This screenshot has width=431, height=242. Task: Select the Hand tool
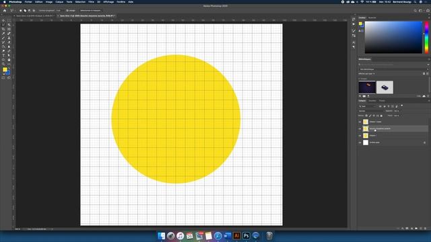point(9,60)
